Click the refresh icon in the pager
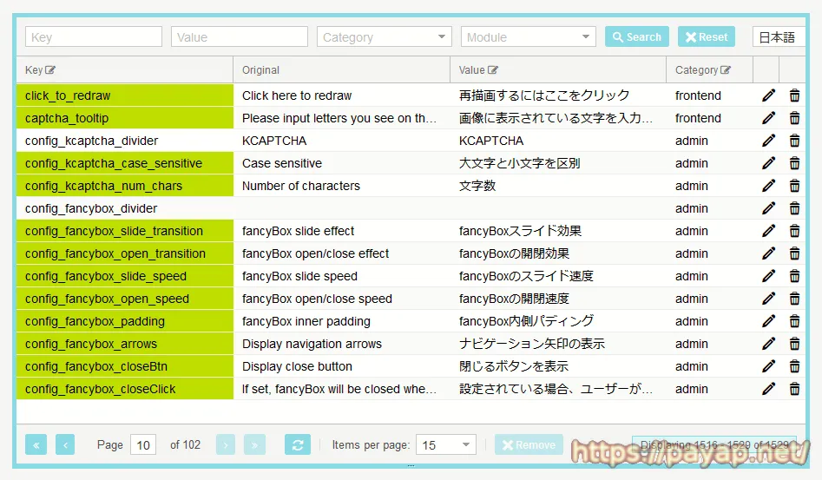The image size is (822, 480). point(297,444)
